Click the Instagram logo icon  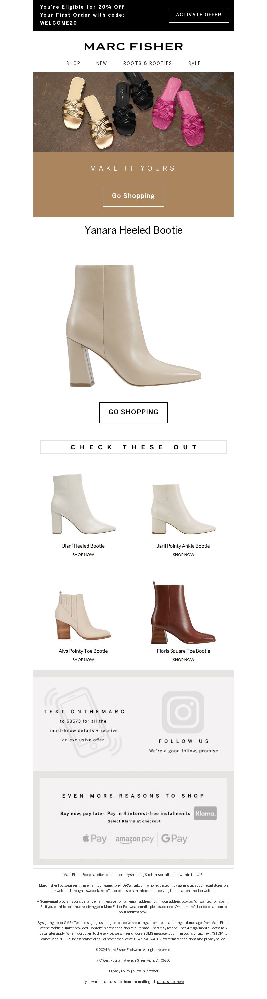click(x=183, y=712)
